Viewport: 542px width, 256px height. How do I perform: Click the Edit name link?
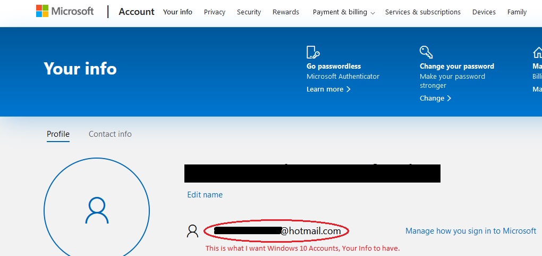pos(205,195)
